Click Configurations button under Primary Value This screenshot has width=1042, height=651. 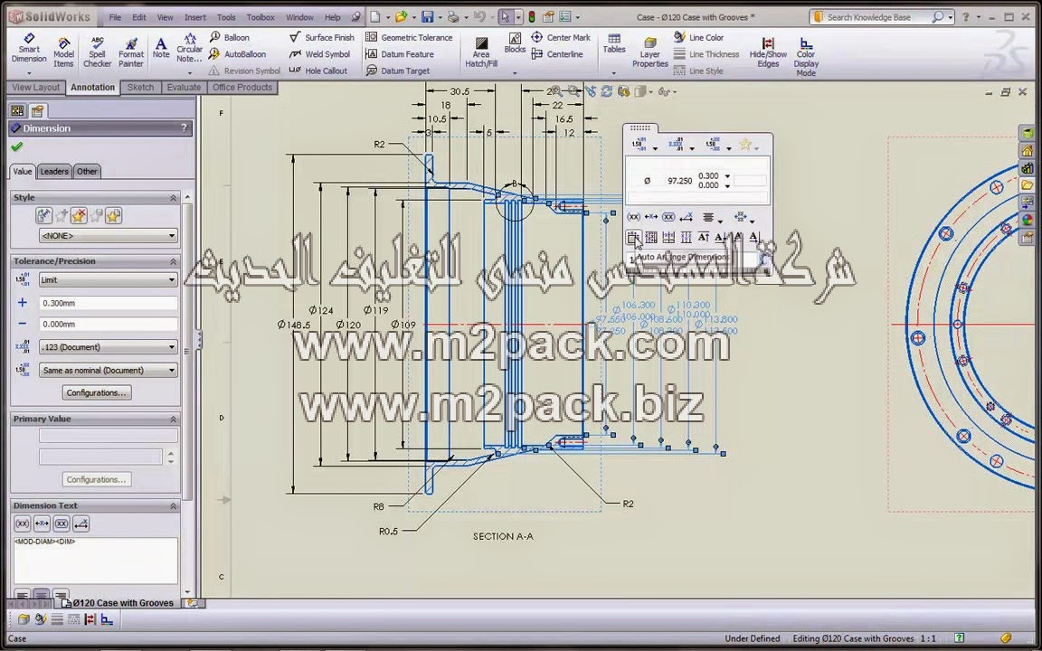97,479
